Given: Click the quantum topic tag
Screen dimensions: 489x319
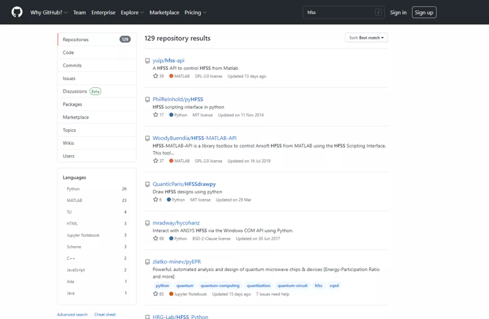Looking at the screenshot, I should 185,286.
